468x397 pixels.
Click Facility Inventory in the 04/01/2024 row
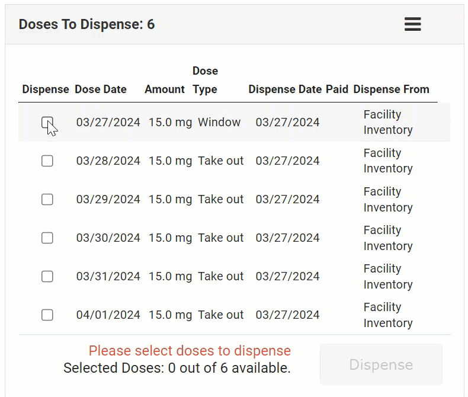pyautogui.click(x=388, y=315)
